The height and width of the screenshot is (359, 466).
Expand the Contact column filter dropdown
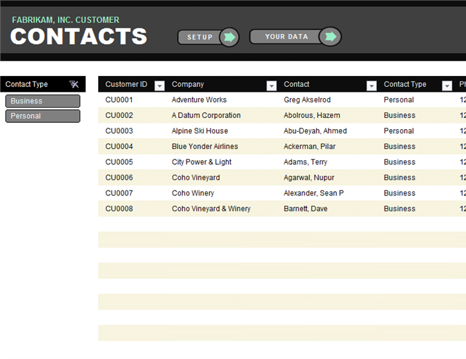[371, 86]
